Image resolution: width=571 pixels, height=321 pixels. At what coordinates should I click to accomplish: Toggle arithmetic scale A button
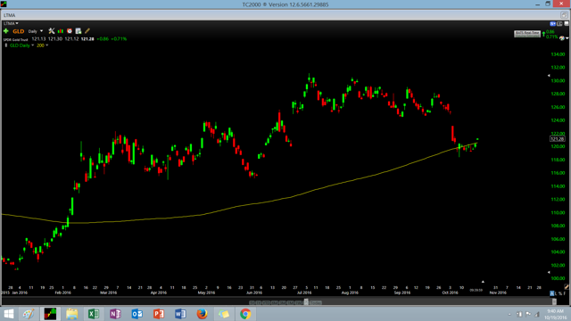pyautogui.click(x=552, y=293)
